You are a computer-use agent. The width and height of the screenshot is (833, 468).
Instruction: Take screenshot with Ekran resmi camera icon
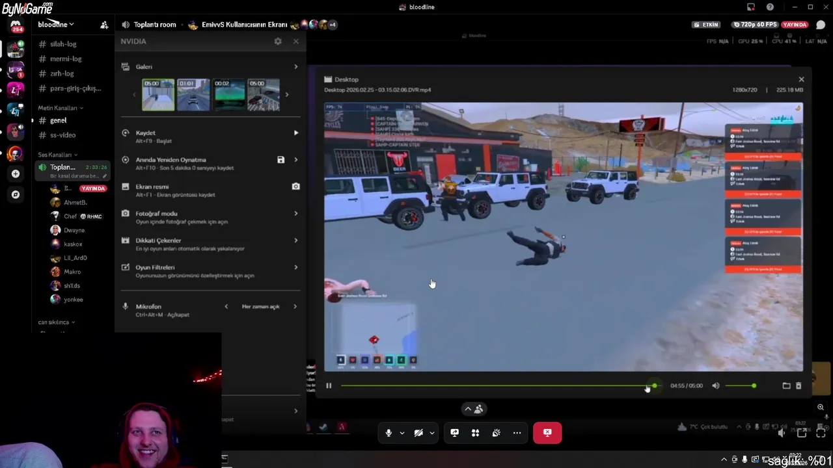[295, 187]
